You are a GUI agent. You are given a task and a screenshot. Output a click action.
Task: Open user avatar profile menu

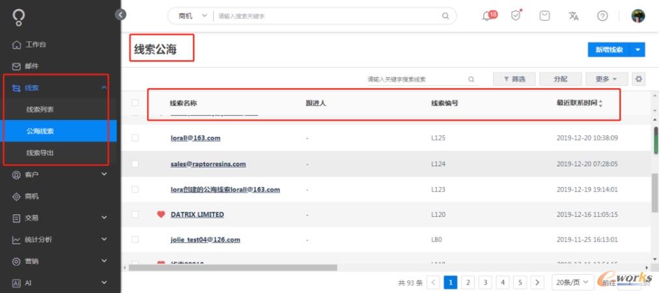coord(638,16)
